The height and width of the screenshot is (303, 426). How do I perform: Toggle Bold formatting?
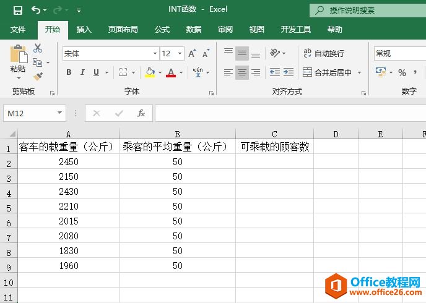coord(68,72)
